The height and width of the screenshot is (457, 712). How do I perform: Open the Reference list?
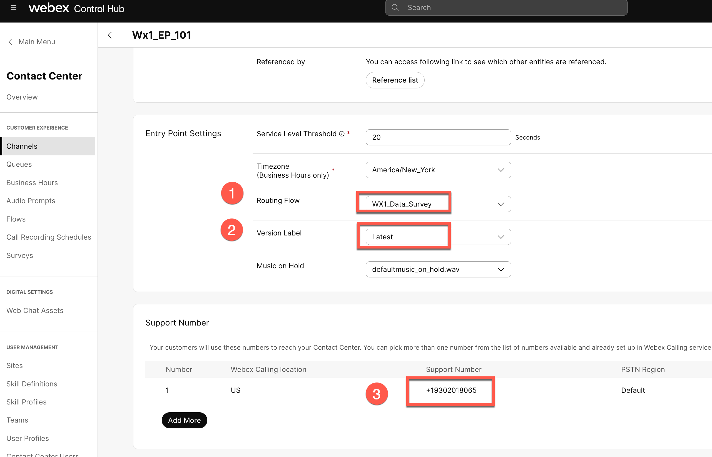coord(395,80)
